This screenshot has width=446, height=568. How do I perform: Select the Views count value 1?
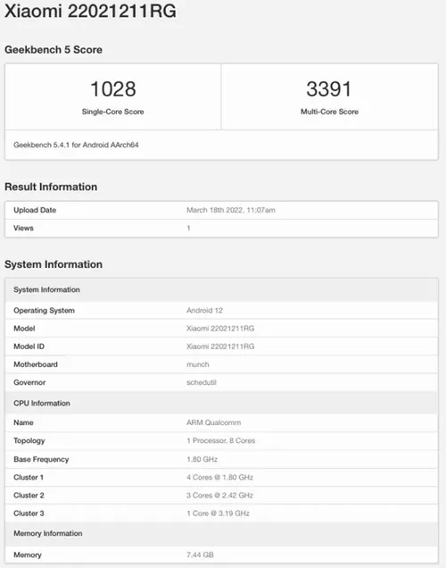point(188,228)
